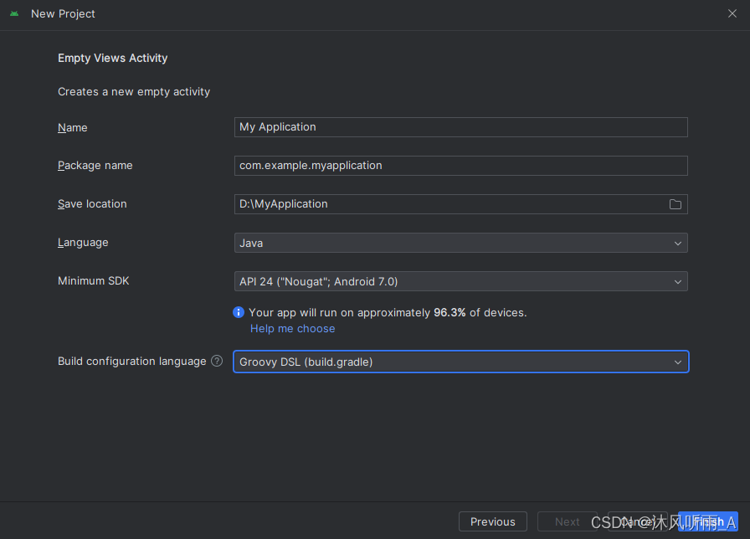Click the Minimum SDK label

pyautogui.click(x=93, y=280)
